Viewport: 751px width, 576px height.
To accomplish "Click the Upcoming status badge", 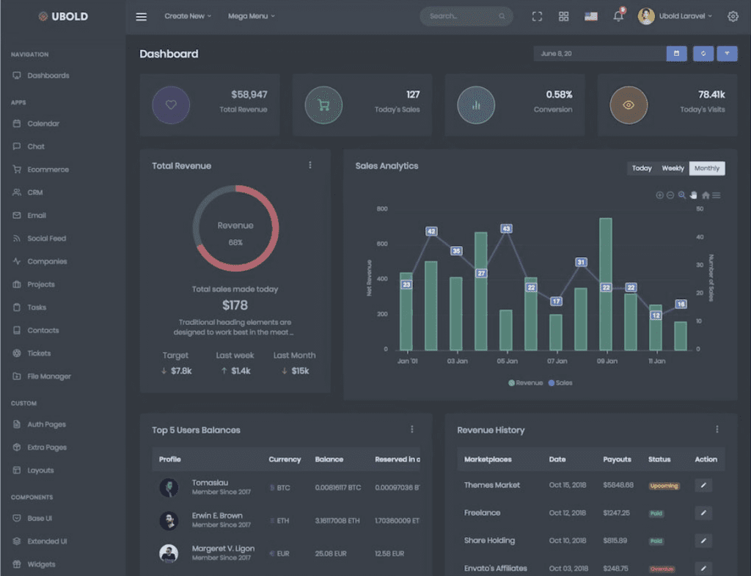I will pos(664,486).
